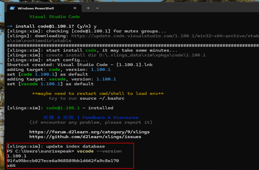Click the 'start install code' line
Image resolution: width=259 pixels, height=170 pixels.
point(92,50)
